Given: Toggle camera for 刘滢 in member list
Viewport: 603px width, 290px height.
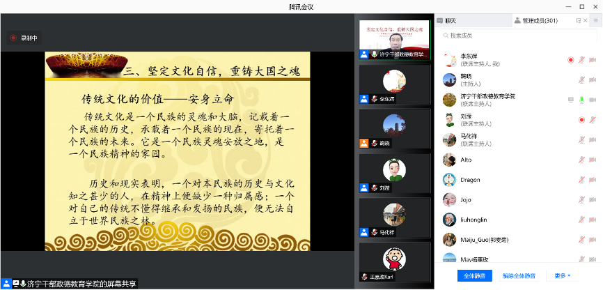Looking at the screenshot, I should [592, 120].
